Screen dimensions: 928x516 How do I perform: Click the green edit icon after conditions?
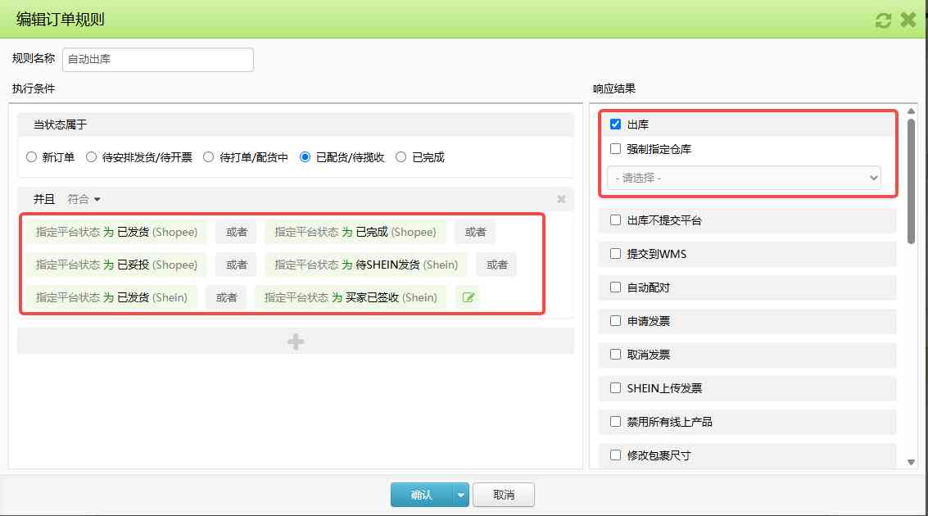pyautogui.click(x=469, y=298)
